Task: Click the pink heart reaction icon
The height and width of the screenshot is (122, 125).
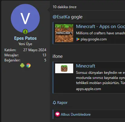Action: (58, 114)
